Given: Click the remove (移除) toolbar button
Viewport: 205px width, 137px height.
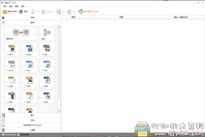Looking at the screenshot, I should tap(35, 11).
